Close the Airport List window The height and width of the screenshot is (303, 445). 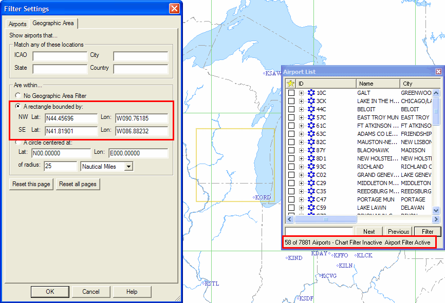coord(438,72)
